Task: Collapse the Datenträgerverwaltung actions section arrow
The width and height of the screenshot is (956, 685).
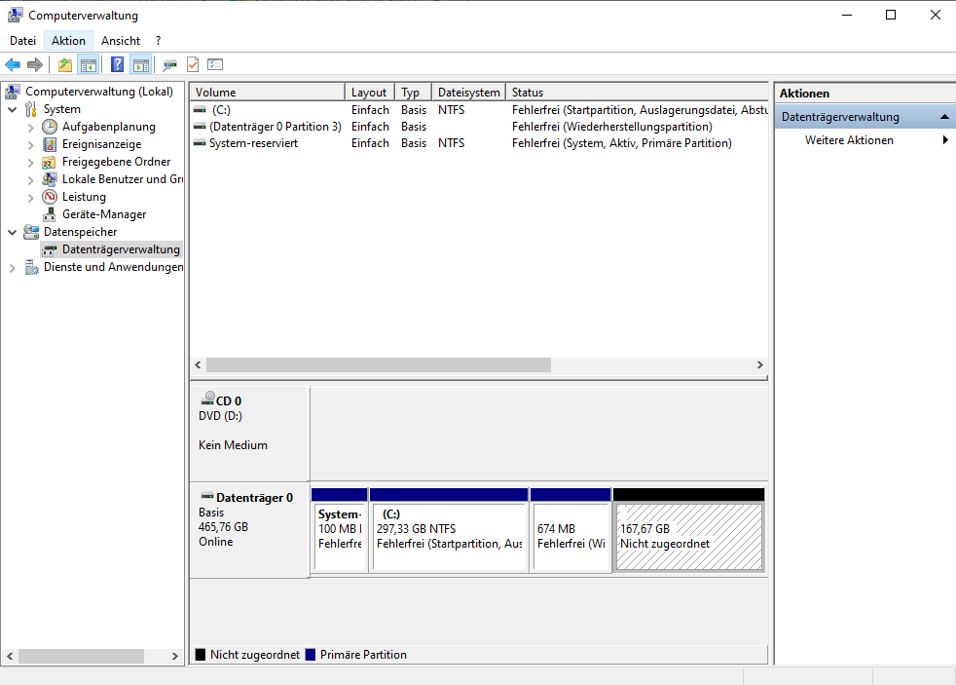Action: pos(944,117)
